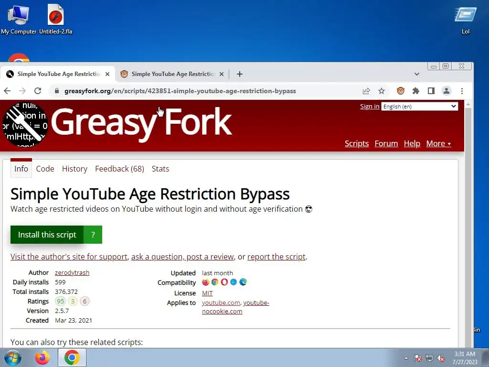The width and height of the screenshot is (489, 367).
Task: Click the Greasy Fork logo icon
Action: click(25, 125)
